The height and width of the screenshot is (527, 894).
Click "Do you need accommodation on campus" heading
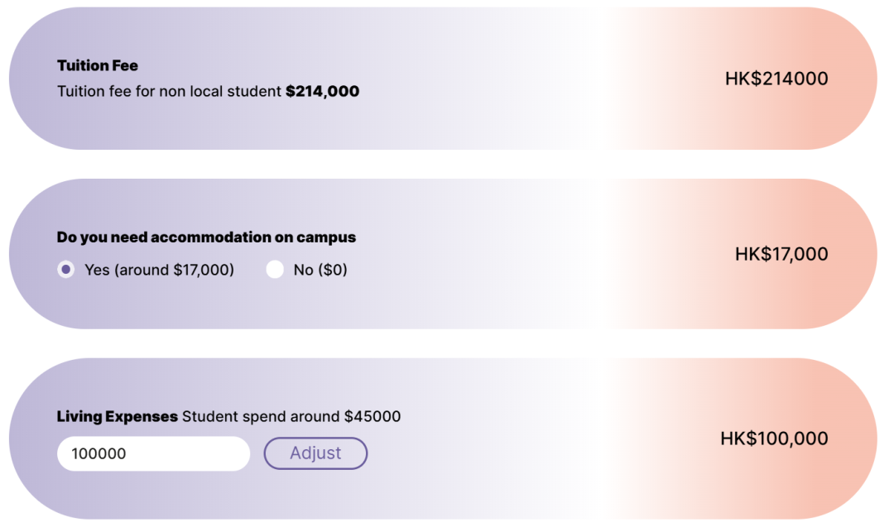coord(206,237)
